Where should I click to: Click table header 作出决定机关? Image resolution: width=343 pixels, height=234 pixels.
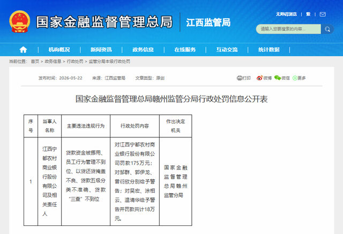(176, 126)
